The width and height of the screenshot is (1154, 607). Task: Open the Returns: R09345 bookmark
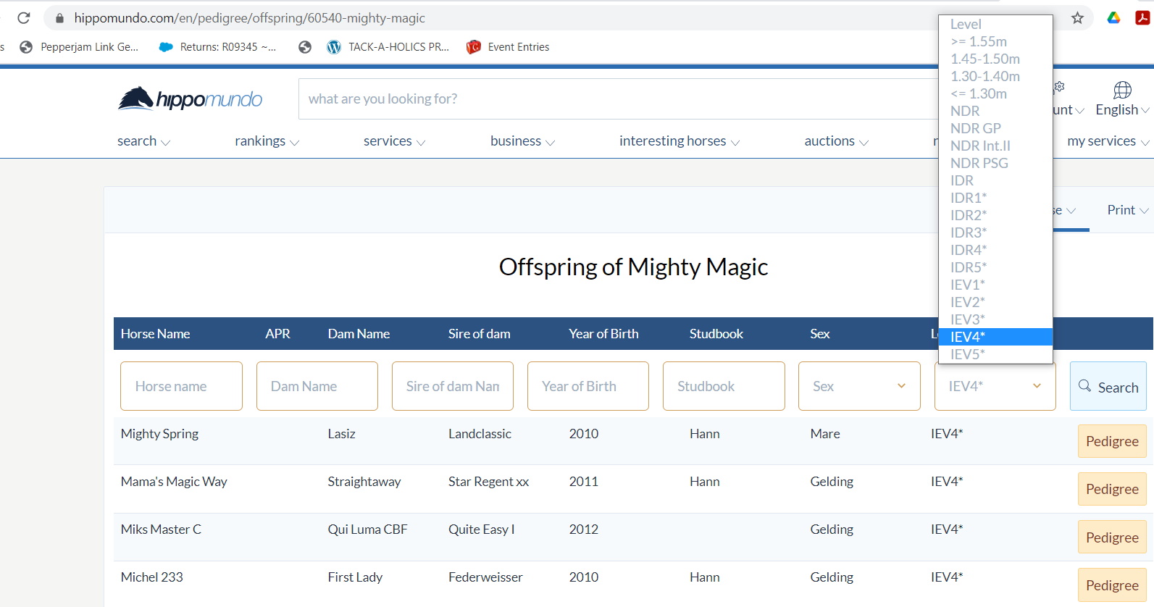point(217,47)
